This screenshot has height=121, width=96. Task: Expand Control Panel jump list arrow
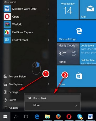tap(49, 40)
